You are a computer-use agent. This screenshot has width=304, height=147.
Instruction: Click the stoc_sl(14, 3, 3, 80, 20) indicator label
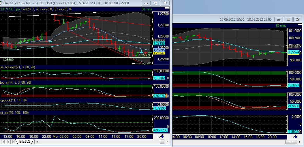15,82
